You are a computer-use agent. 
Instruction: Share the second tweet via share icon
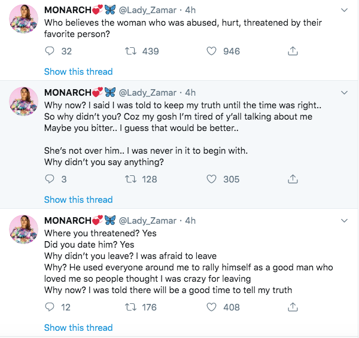pyautogui.click(x=293, y=179)
